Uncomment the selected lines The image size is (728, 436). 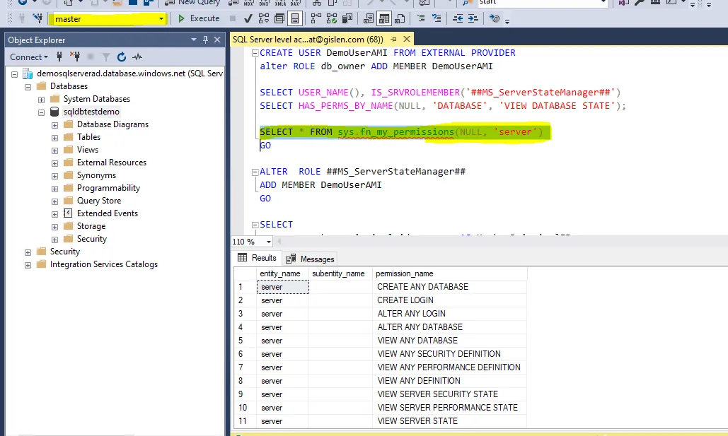437,18
